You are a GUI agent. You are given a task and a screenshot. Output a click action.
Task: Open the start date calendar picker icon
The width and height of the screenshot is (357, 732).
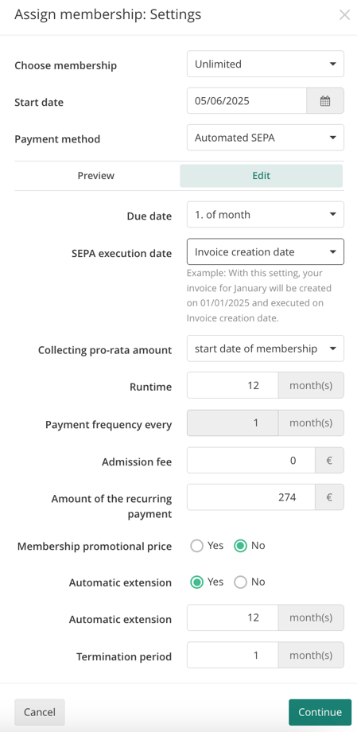[325, 101]
